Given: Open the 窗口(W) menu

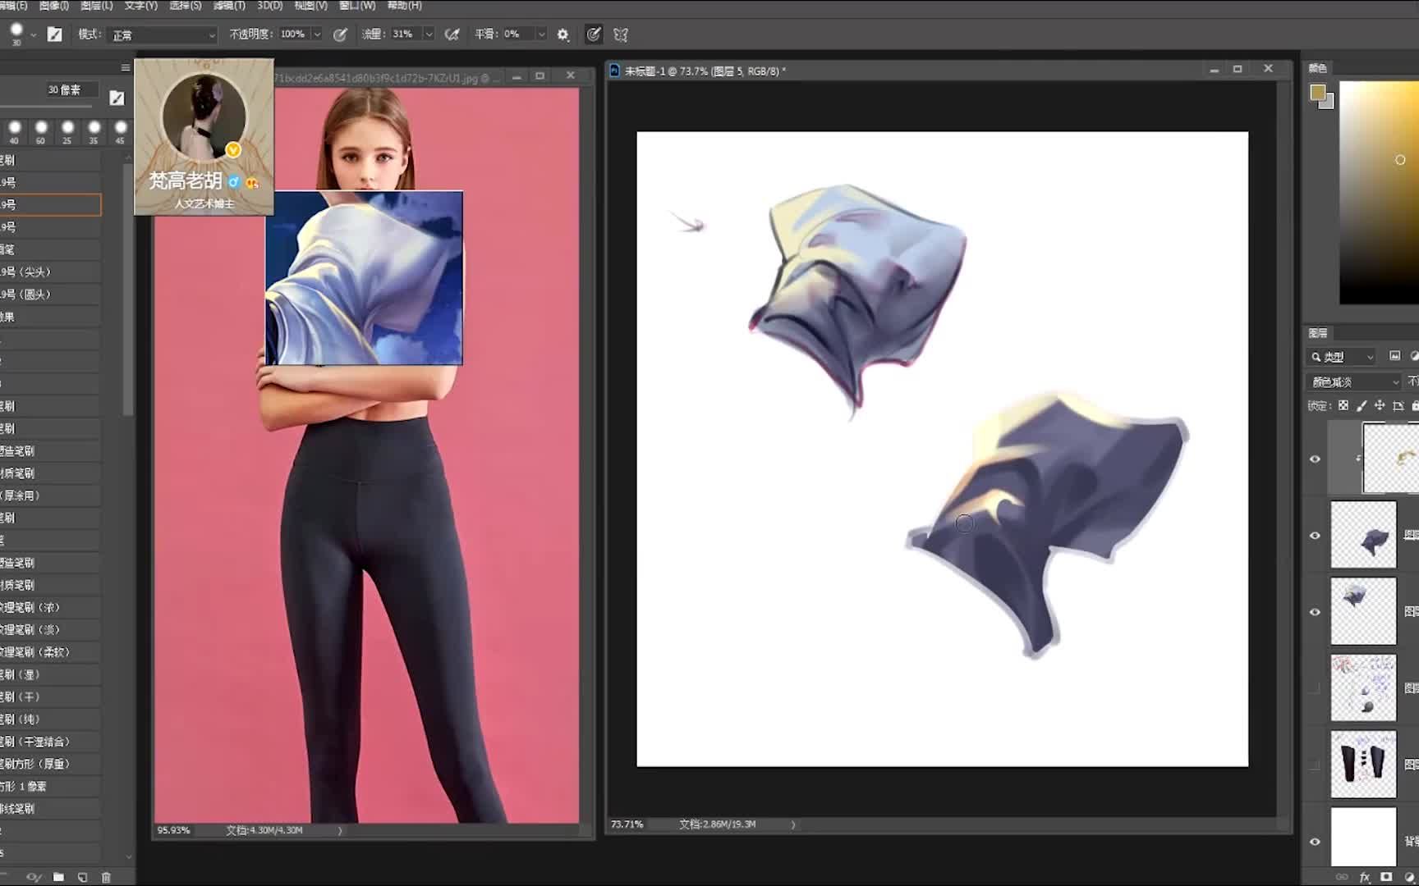Looking at the screenshot, I should click(x=357, y=6).
